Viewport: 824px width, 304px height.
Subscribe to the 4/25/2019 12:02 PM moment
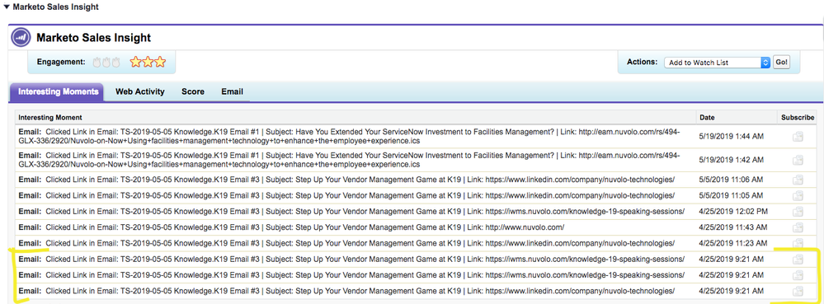(x=798, y=212)
